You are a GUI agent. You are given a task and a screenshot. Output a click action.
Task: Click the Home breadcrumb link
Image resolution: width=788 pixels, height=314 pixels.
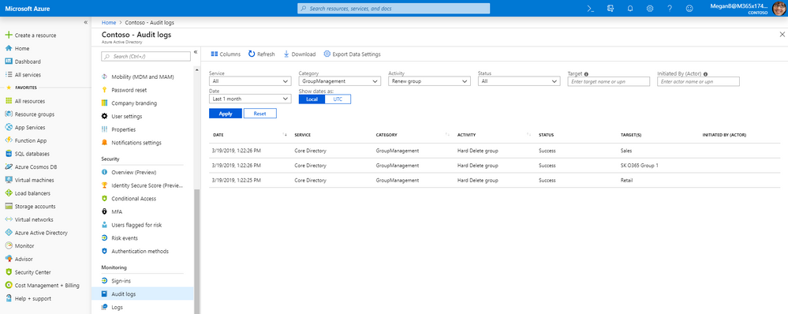click(x=109, y=23)
